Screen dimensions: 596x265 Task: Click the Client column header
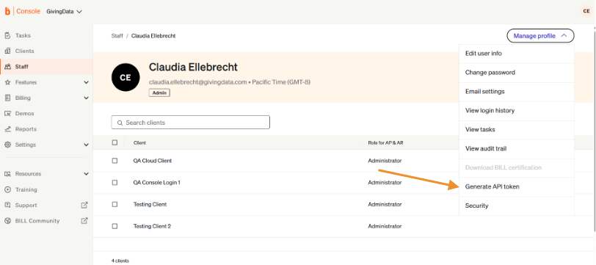[x=139, y=143]
